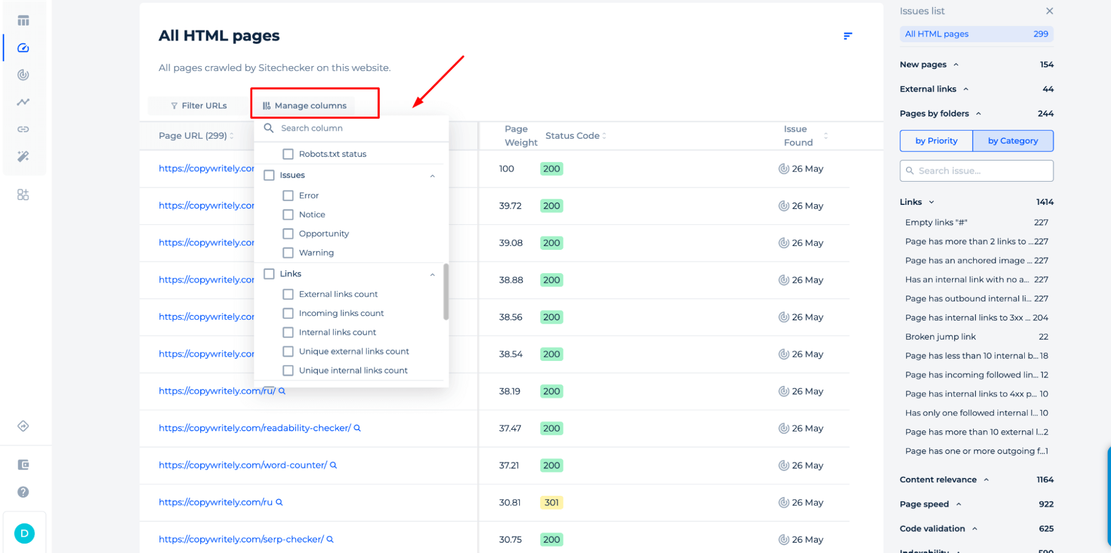Expand the External links section

click(x=966, y=89)
